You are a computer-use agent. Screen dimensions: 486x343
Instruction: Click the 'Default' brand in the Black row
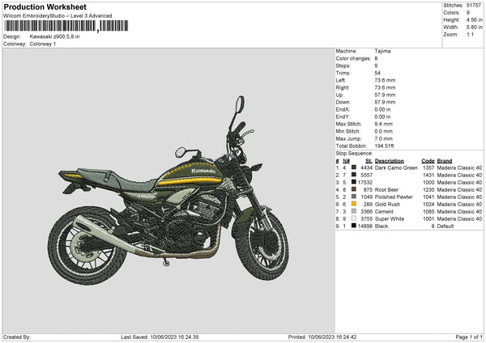pos(446,227)
